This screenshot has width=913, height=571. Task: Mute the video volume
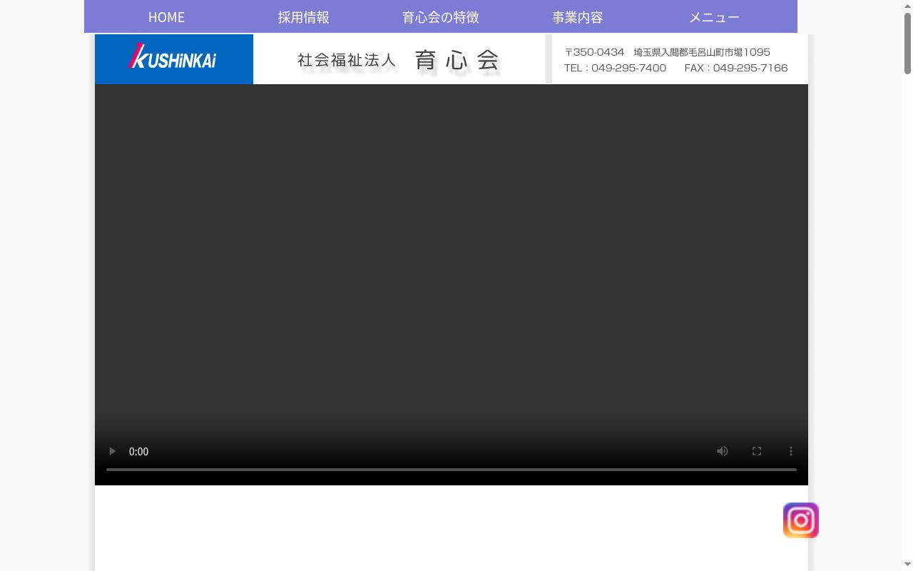pyautogui.click(x=723, y=451)
